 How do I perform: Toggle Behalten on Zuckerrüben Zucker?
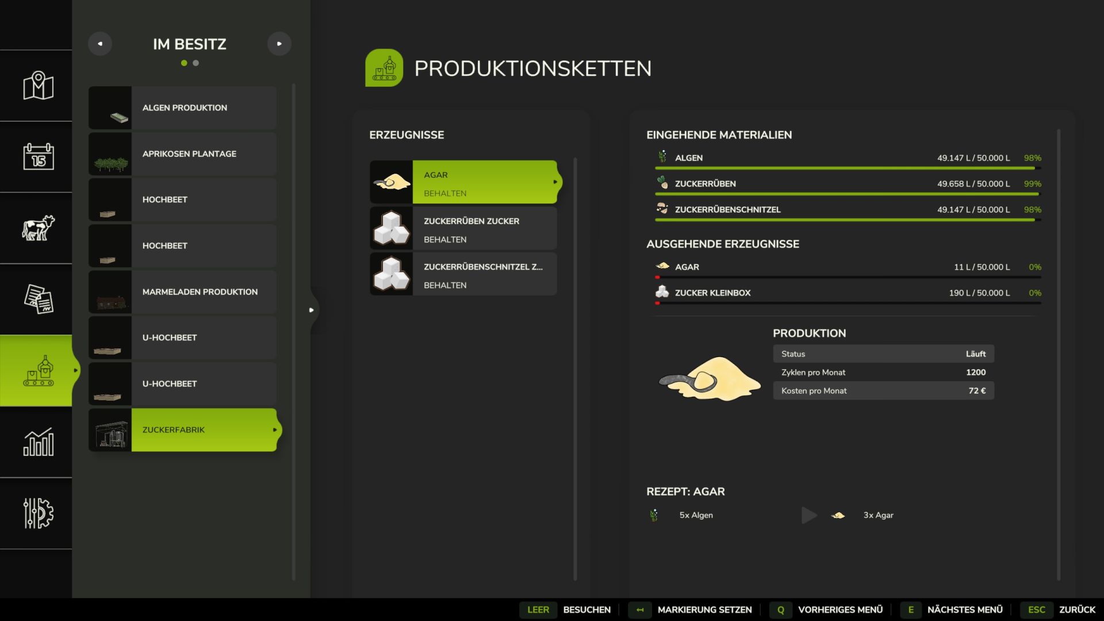pos(444,239)
